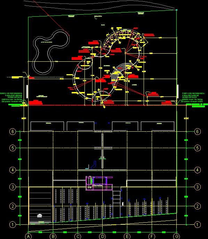Image resolution: width=208 pixels, height=239 pixels.
Task: Select the leftmost white rectangular room above axis 6
Action: (47, 126)
